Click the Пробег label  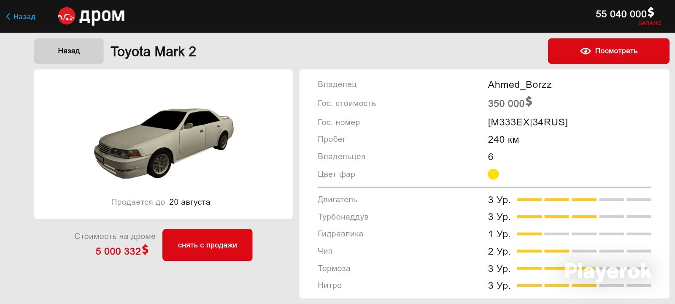pos(332,139)
